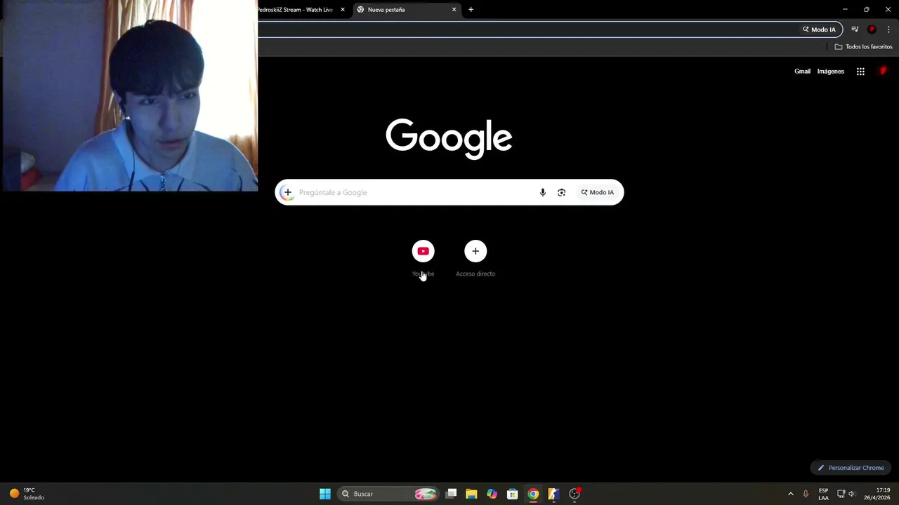Viewport: 899px width, 505px height.
Task: Open the clock showing 17:19
Action: [877, 494]
